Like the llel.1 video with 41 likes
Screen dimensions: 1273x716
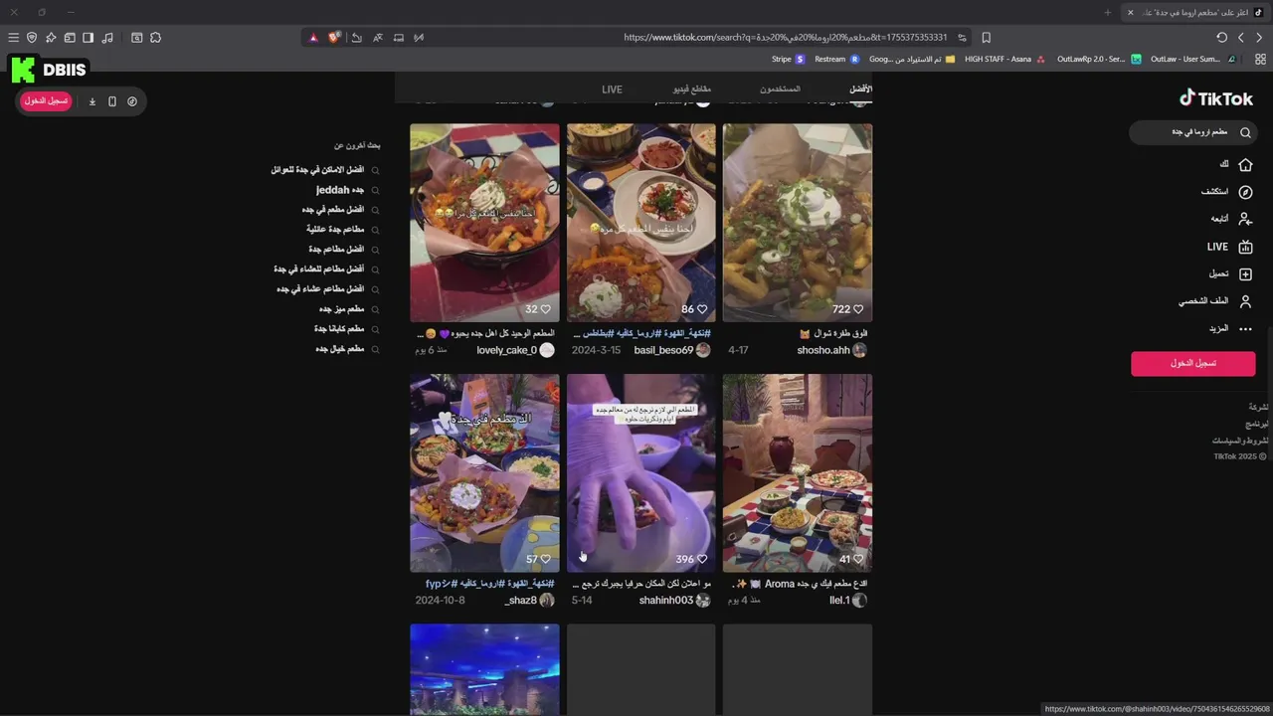858,559
